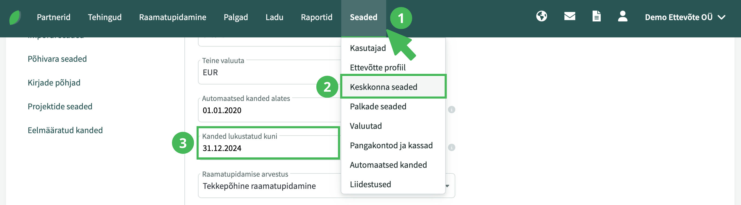Select Keskkonna seaded from the menu

click(383, 87)
